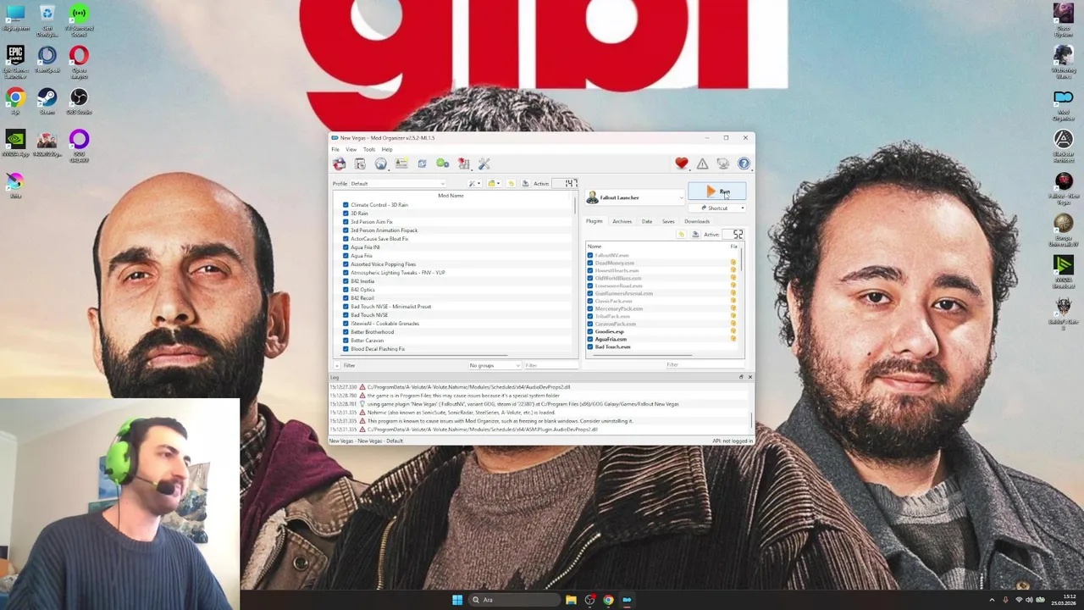Screen dimensions: 1084x610
Task: Open the Help menu
Action: (387, 150)
